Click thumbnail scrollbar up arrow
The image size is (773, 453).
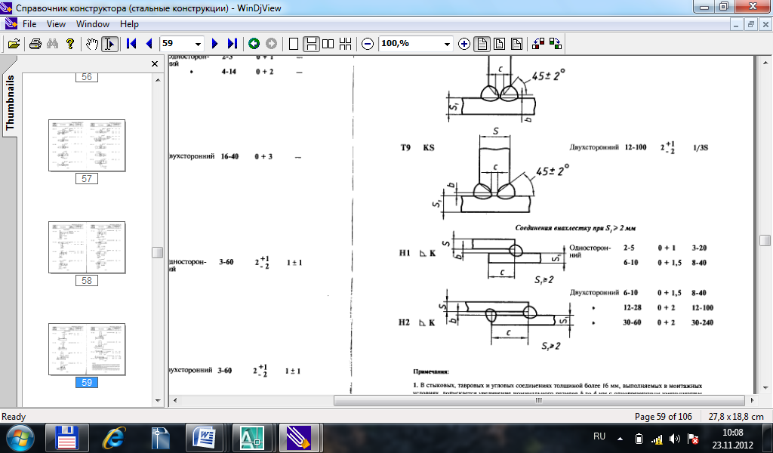pyautogui.click(x=158, y=80)
